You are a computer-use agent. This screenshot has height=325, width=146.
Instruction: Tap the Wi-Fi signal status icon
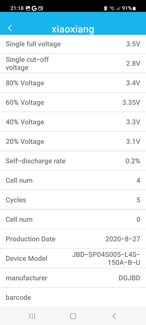[112, 8]
